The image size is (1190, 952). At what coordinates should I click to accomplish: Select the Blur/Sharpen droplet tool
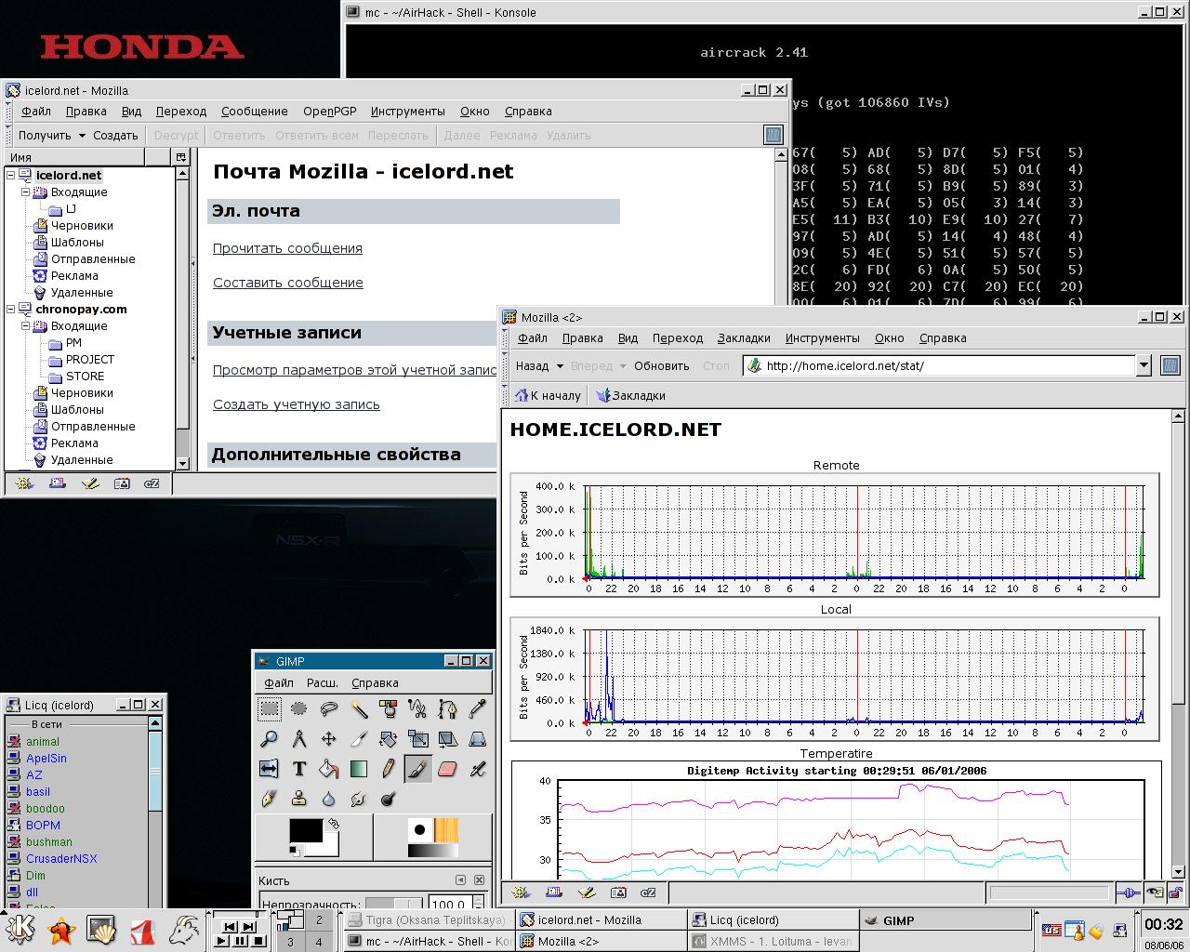[x=328, y=799]
